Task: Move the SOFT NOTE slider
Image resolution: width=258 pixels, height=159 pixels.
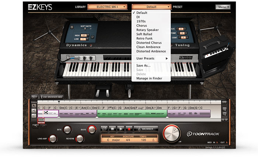Action: click(x=85, y=29)
